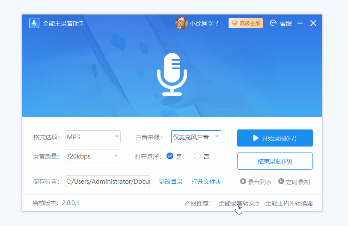
Task: Open the 录音列表 recording list
Action: [256, 182]
